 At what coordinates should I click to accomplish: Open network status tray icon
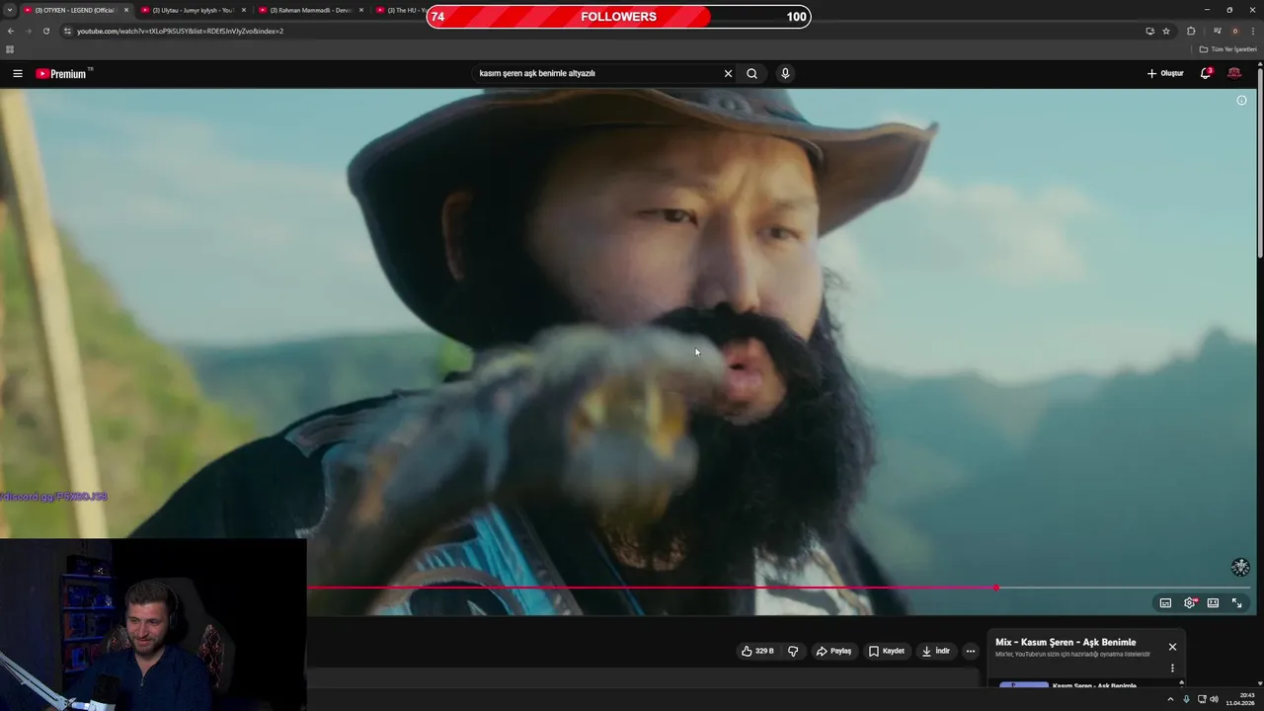tap(1202, 699)
